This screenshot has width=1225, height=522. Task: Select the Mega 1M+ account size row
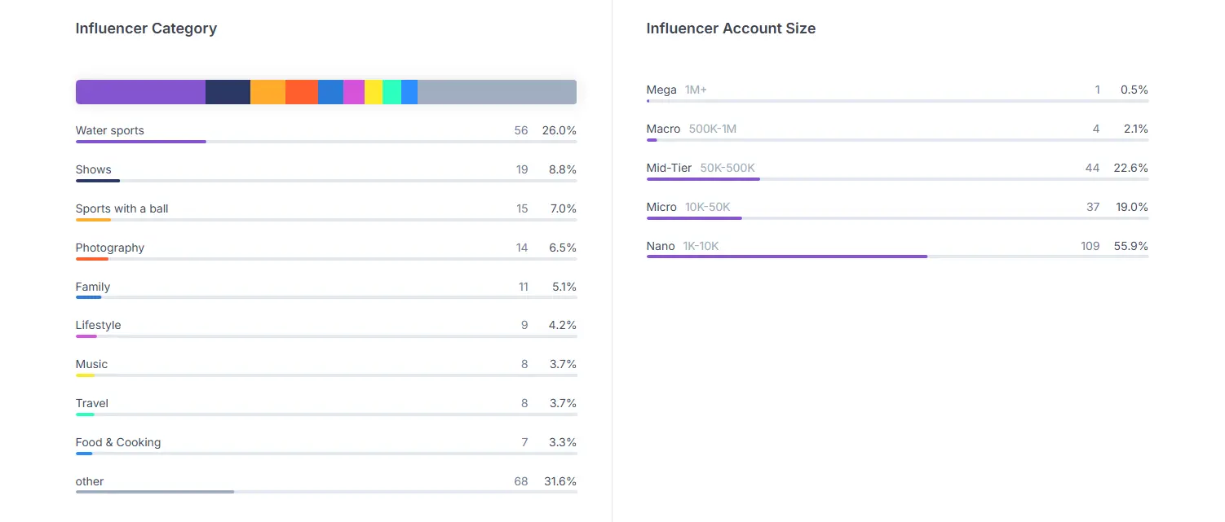pos(897,93)
